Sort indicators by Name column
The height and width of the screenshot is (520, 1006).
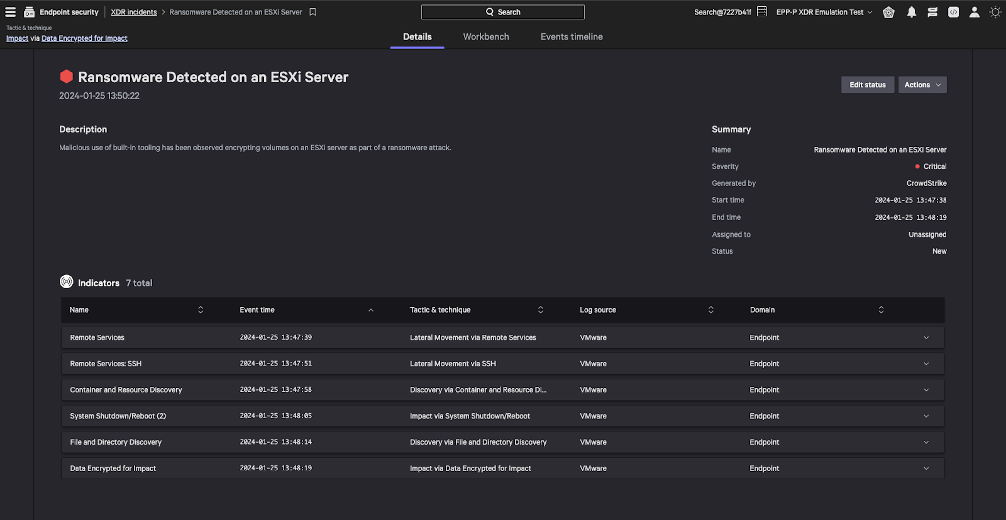[x=201, y=310]
